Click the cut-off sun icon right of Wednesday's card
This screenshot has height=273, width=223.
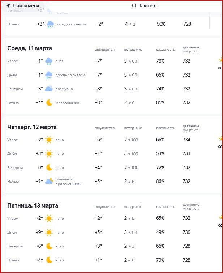pyautogui.click(x=220, y=60)
